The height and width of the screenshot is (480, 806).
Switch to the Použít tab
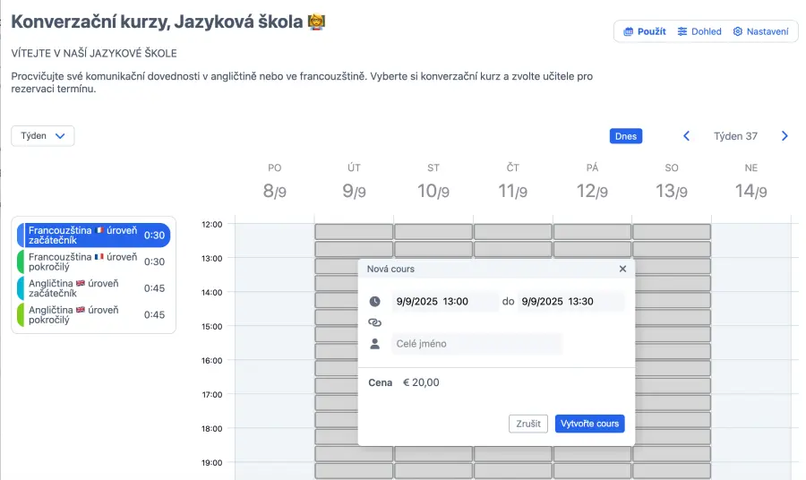click(645, 31)
